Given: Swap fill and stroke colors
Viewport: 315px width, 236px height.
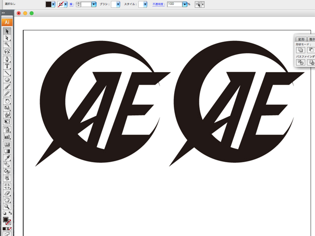Looking at the screenshot, I should [10, 213].
